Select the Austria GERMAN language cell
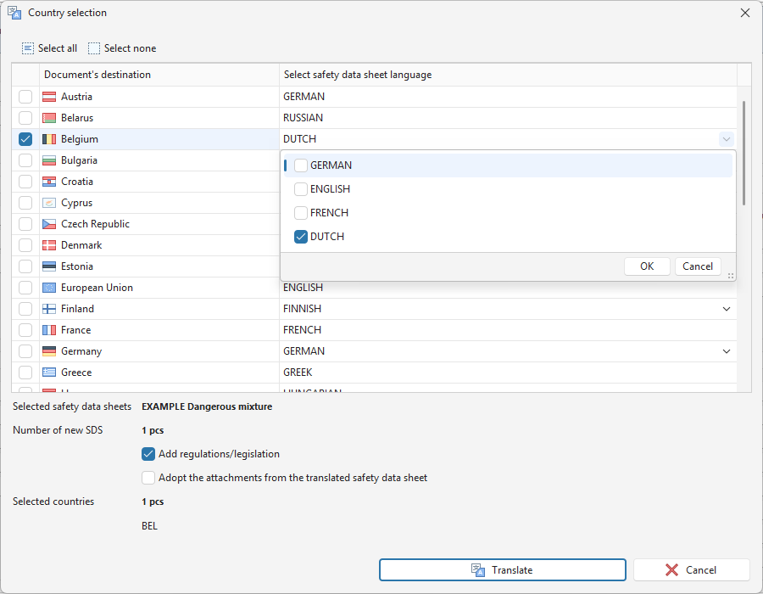Image resolution: width=763 pixels, height=594 pixels. (x=508, y=97)
